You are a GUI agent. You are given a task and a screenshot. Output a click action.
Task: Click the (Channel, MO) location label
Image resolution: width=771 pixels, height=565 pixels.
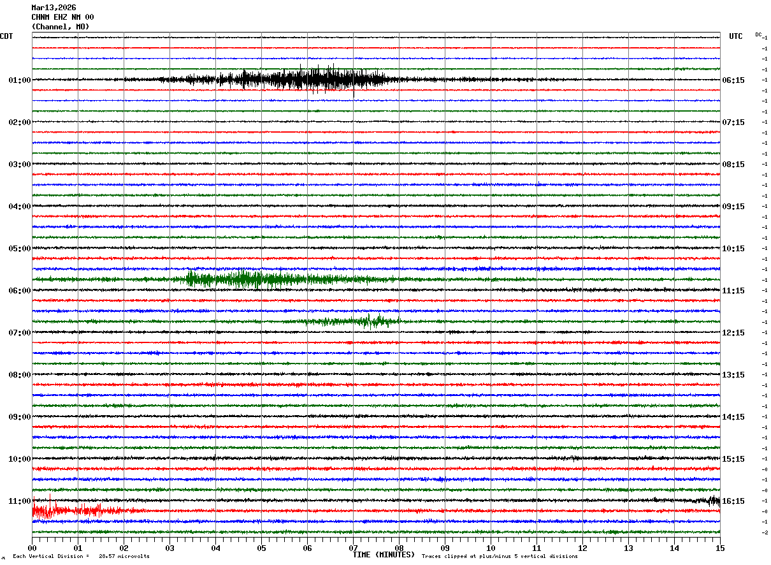(61, 27)
